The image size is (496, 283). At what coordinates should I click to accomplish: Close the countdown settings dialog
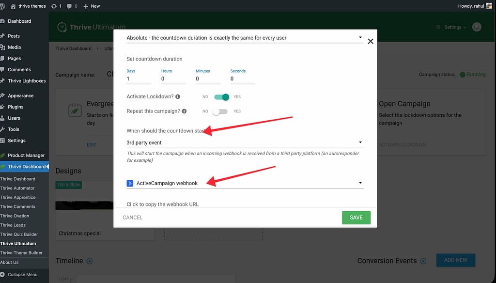(x=371, y=41)
